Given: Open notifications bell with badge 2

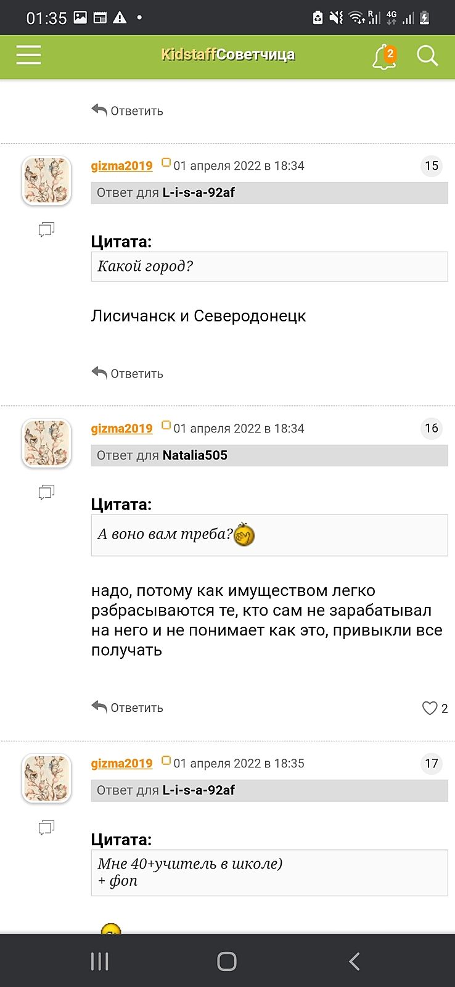Looking at the screenshot, I should click(383, 57).
